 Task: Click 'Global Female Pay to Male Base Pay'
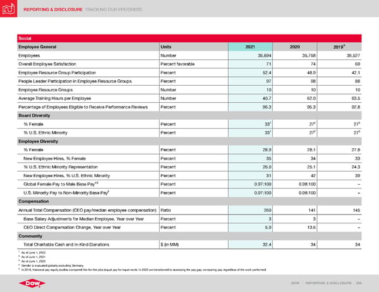point(61,184)
